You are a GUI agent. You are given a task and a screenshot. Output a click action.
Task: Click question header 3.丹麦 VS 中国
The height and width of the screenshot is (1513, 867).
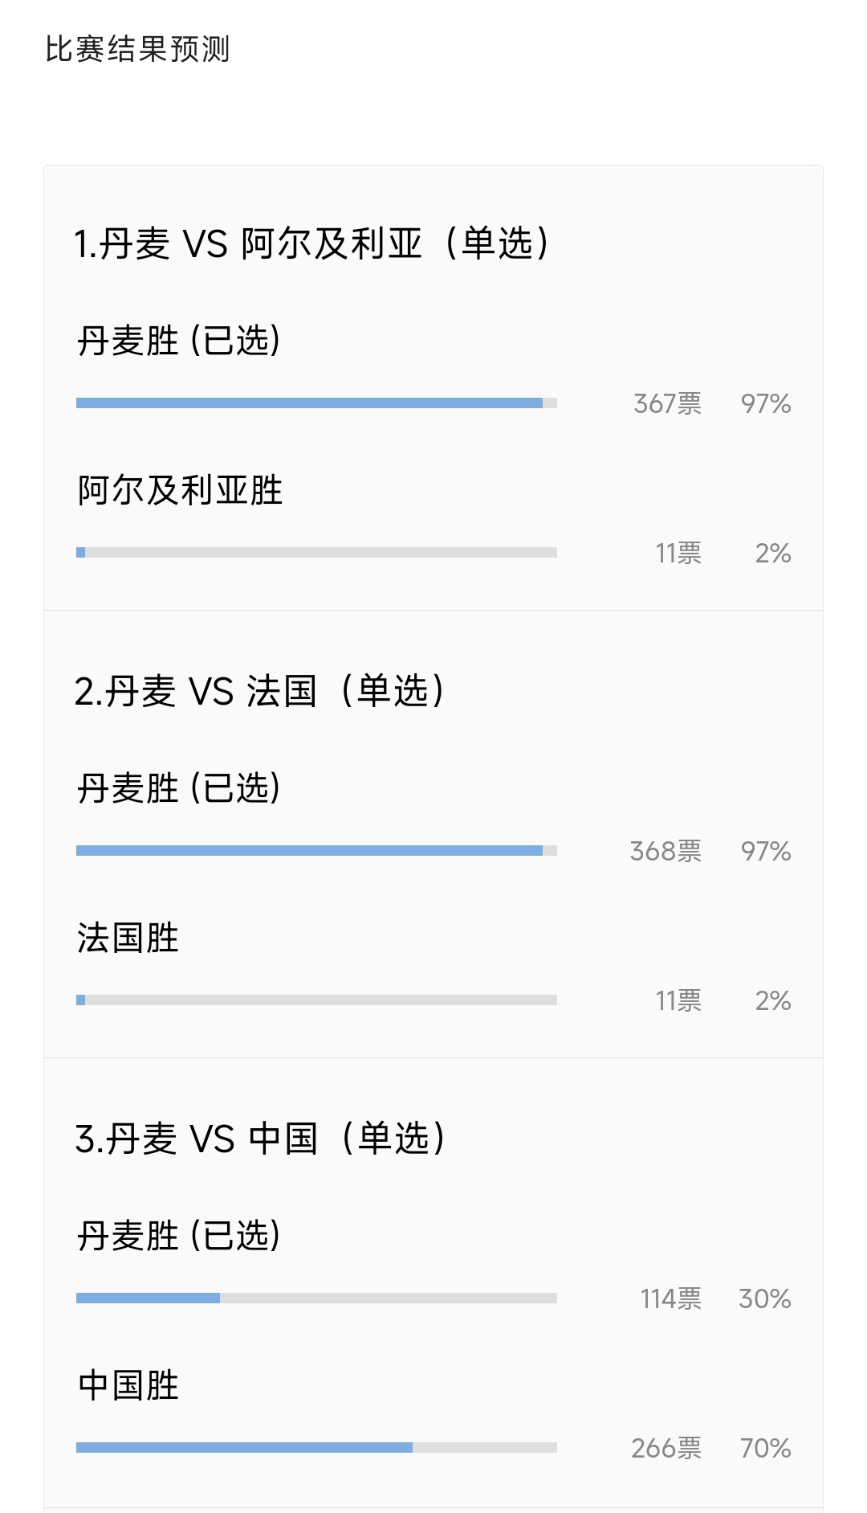261,1136
